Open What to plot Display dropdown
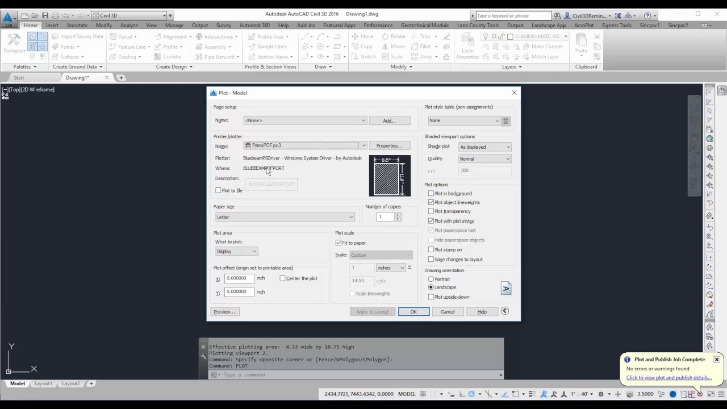The image size is (727, 409). coord(236,251)
